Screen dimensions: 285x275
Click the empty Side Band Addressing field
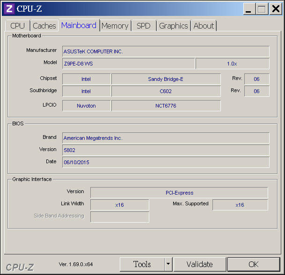coord(120,217)
